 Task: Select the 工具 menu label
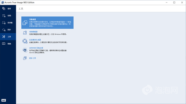coord(9,37)
